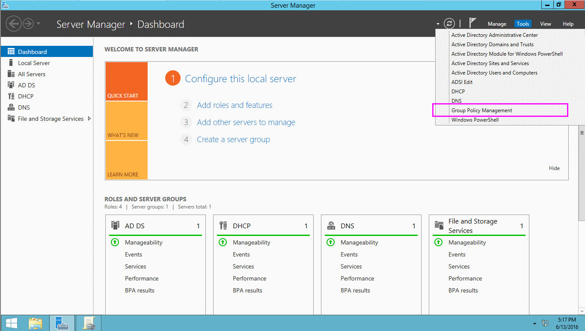The image size is (585, 331).
Task: Open Performance under DNS tile
Action: [357, 278]
